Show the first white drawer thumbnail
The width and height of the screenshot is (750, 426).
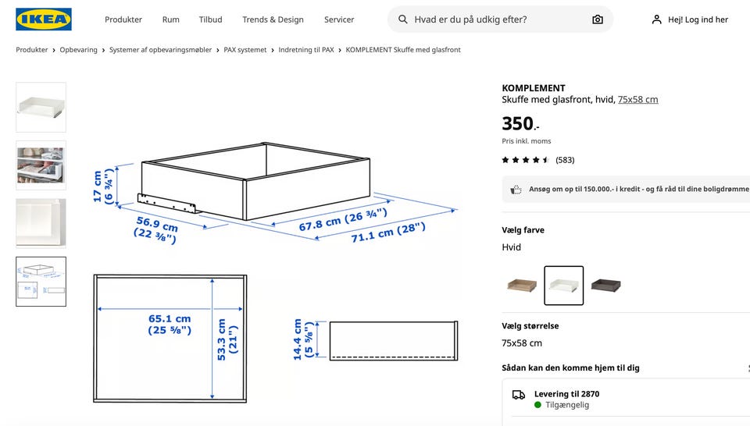[x=41, y=107]
